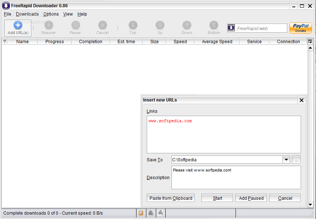This screenshot has width=316, height=219.
Task: Click the Paste from Clipboard button
Action: [x=171, y=198]
